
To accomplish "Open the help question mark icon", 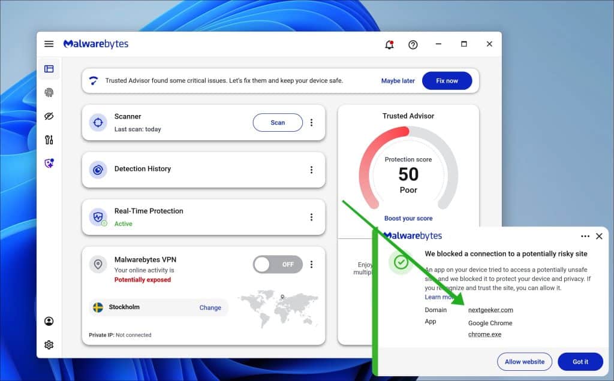I will tap(413, 44).
